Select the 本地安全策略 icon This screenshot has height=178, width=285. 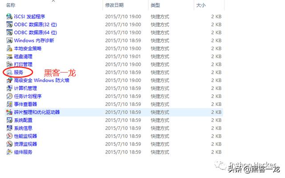coord(9,49)
